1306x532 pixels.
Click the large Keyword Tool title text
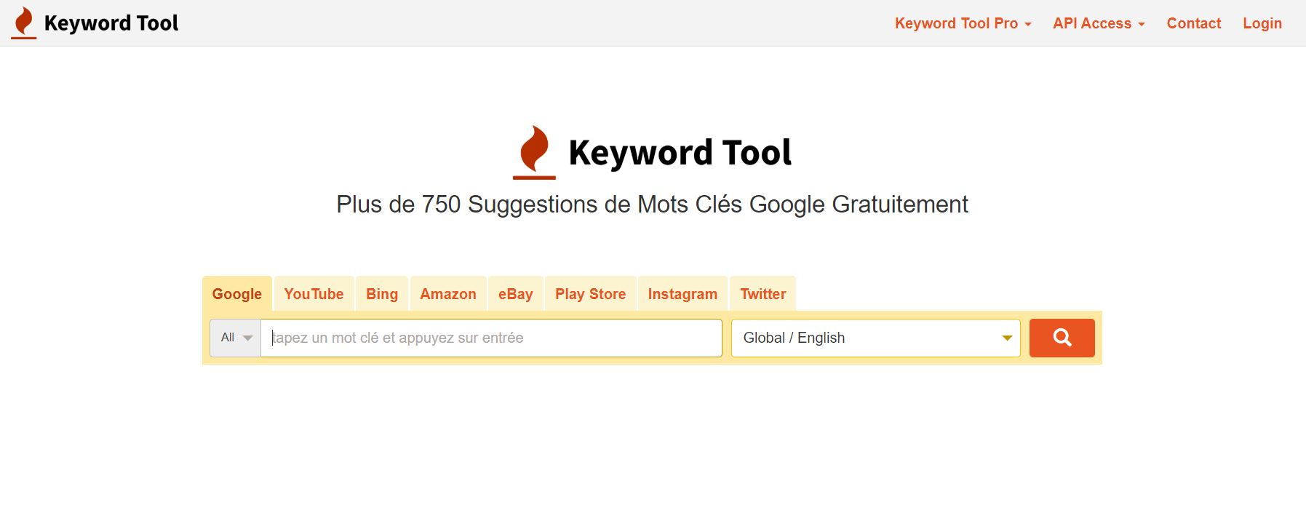(x=680, y=153)
